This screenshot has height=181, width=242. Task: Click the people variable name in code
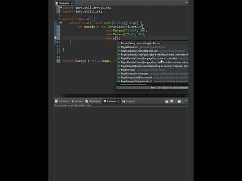[x=90, y=27]
